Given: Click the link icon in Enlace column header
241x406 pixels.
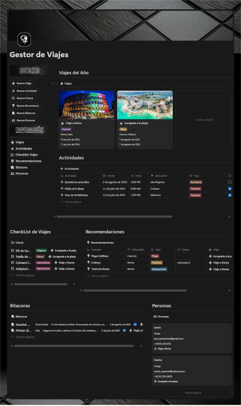Looking at the screenshot, I should click(179, 250).
